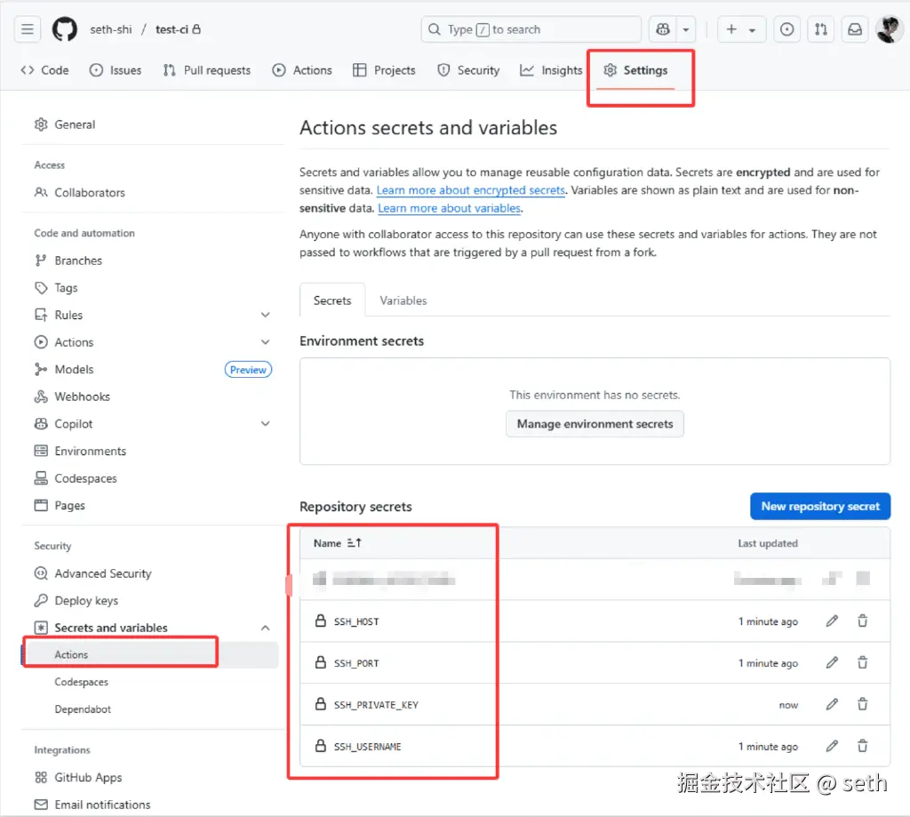Viewport: 910px width, 817px height.
Task: Click the Preview badge next to Models
Action: tap(248, 370)
